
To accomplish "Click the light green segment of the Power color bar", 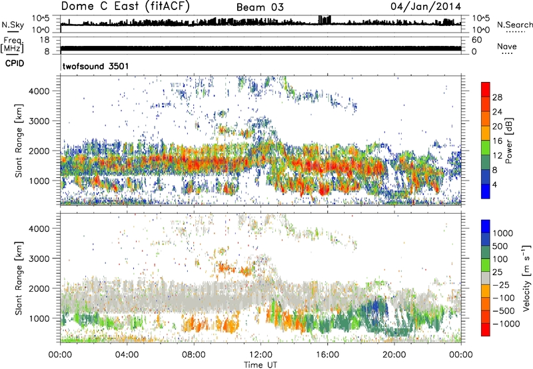I will tap(486, 147).
